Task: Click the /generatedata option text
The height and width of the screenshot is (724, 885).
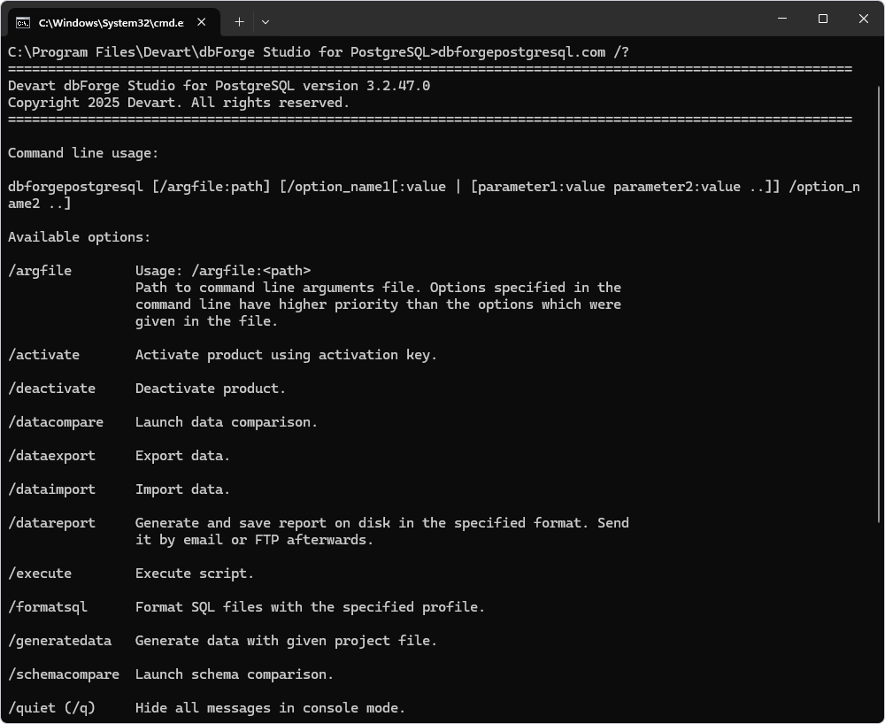Action: pyautogui.click(x=59, y=641)
